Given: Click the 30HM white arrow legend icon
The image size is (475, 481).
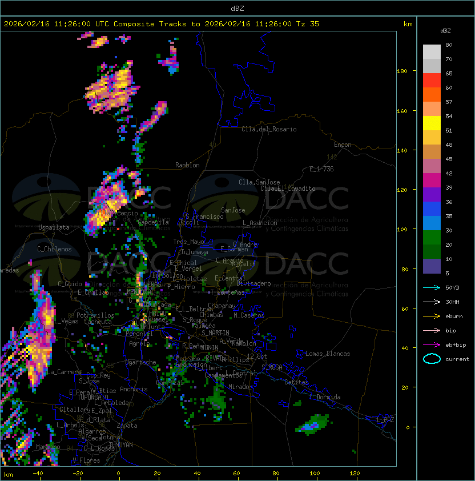Looking at the screenshot, I should tap(432, 302).
